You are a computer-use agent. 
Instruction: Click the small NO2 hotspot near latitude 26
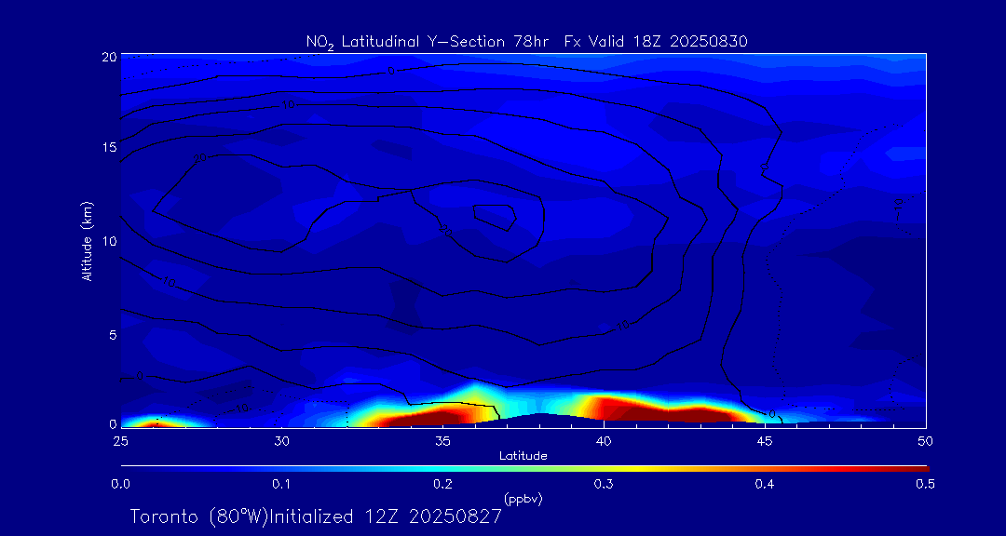154,422
